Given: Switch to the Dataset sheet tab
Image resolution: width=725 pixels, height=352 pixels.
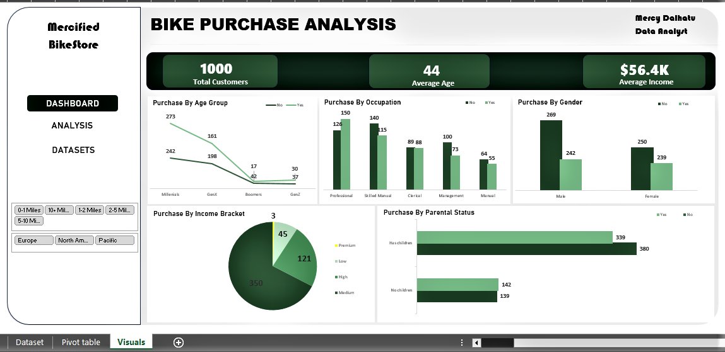Looking at the screenshot, I should coord(30,343).
